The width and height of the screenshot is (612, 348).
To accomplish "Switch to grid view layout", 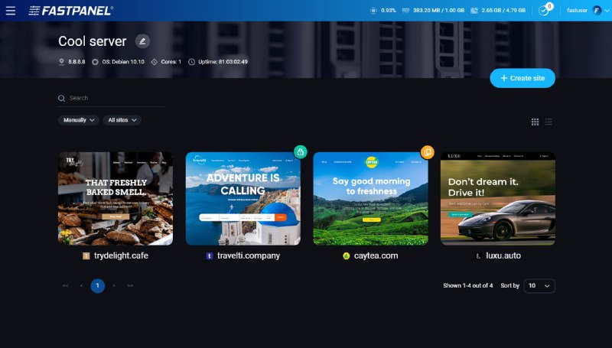I will tap(535, 122).
